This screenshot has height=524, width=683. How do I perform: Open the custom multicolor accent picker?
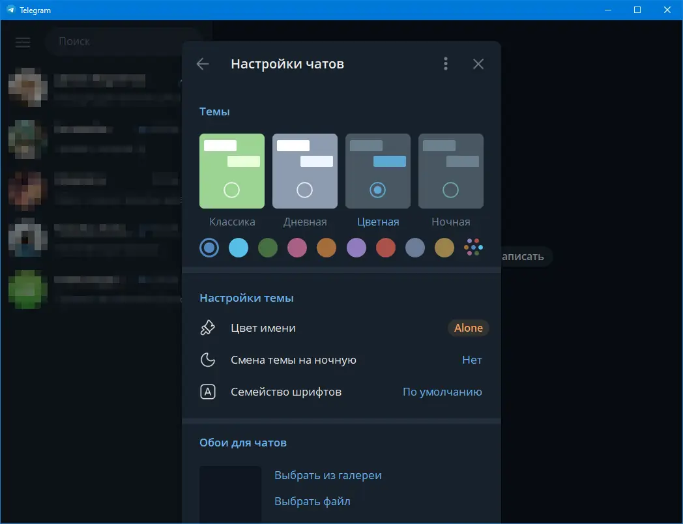[x=474, y=248]
